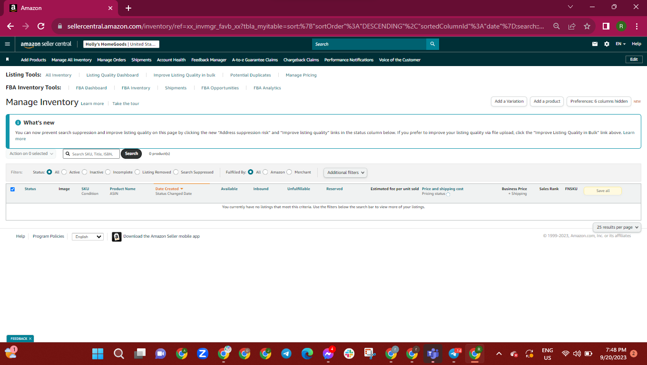Image resolution: width=647 pixels, height=365 pixels.
Task: Select Status filter Inactive
Action: [x=85, y=172]
